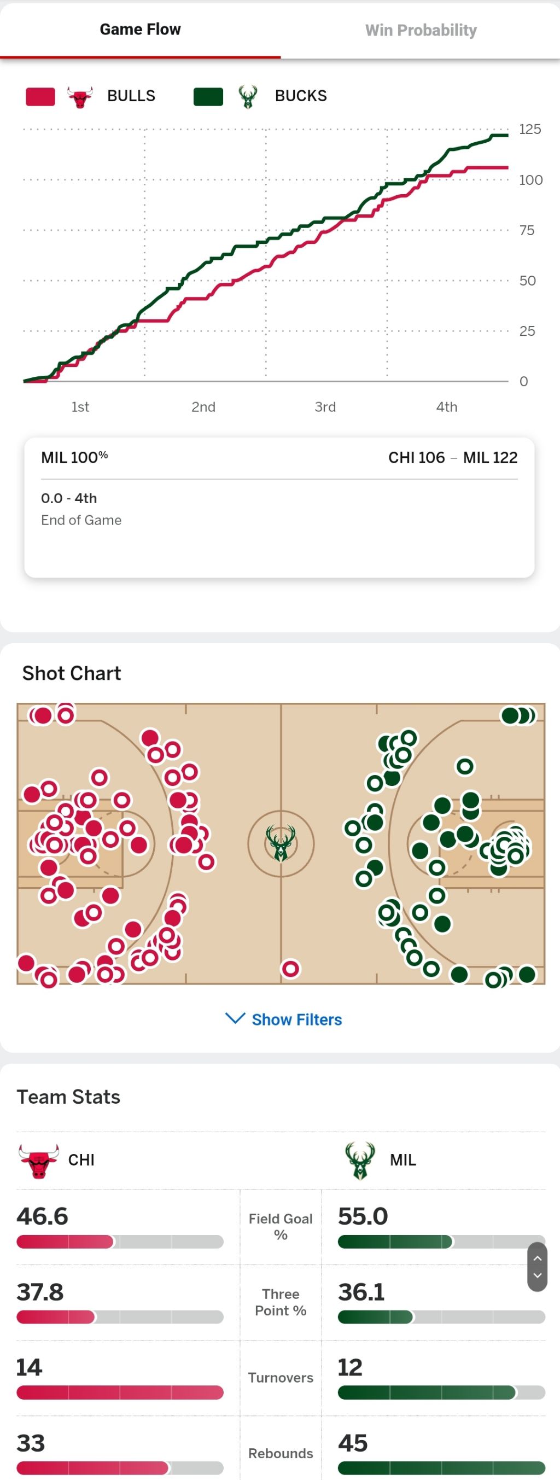Expand filters using the Show Filters chevron

point(236,1018)
